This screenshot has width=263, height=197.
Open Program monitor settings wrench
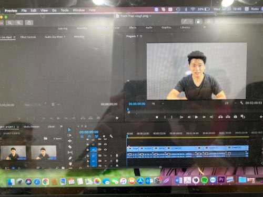(241, 103)
